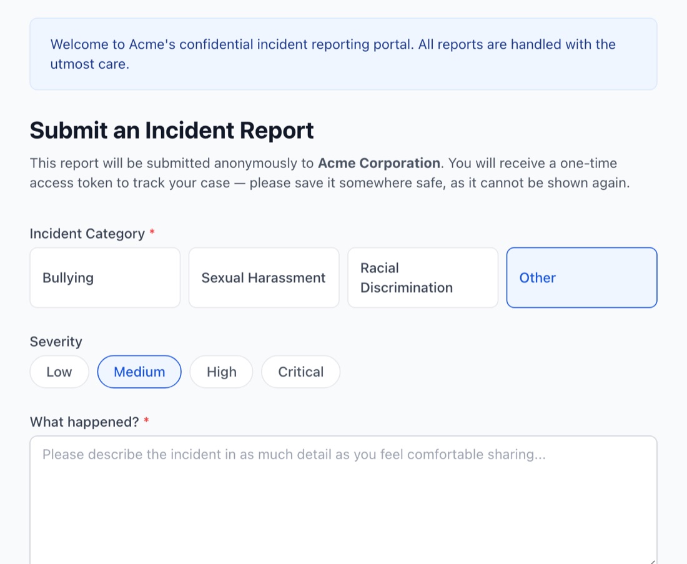Set severity to High
The width and height of the screenshot is (687, 564).
pyautogui.click(x=221, y=372)
